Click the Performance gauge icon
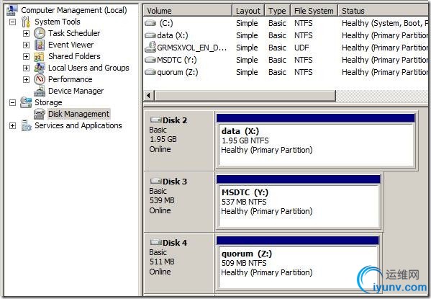This screenshot has width=431, height=299. click(40, 79)
